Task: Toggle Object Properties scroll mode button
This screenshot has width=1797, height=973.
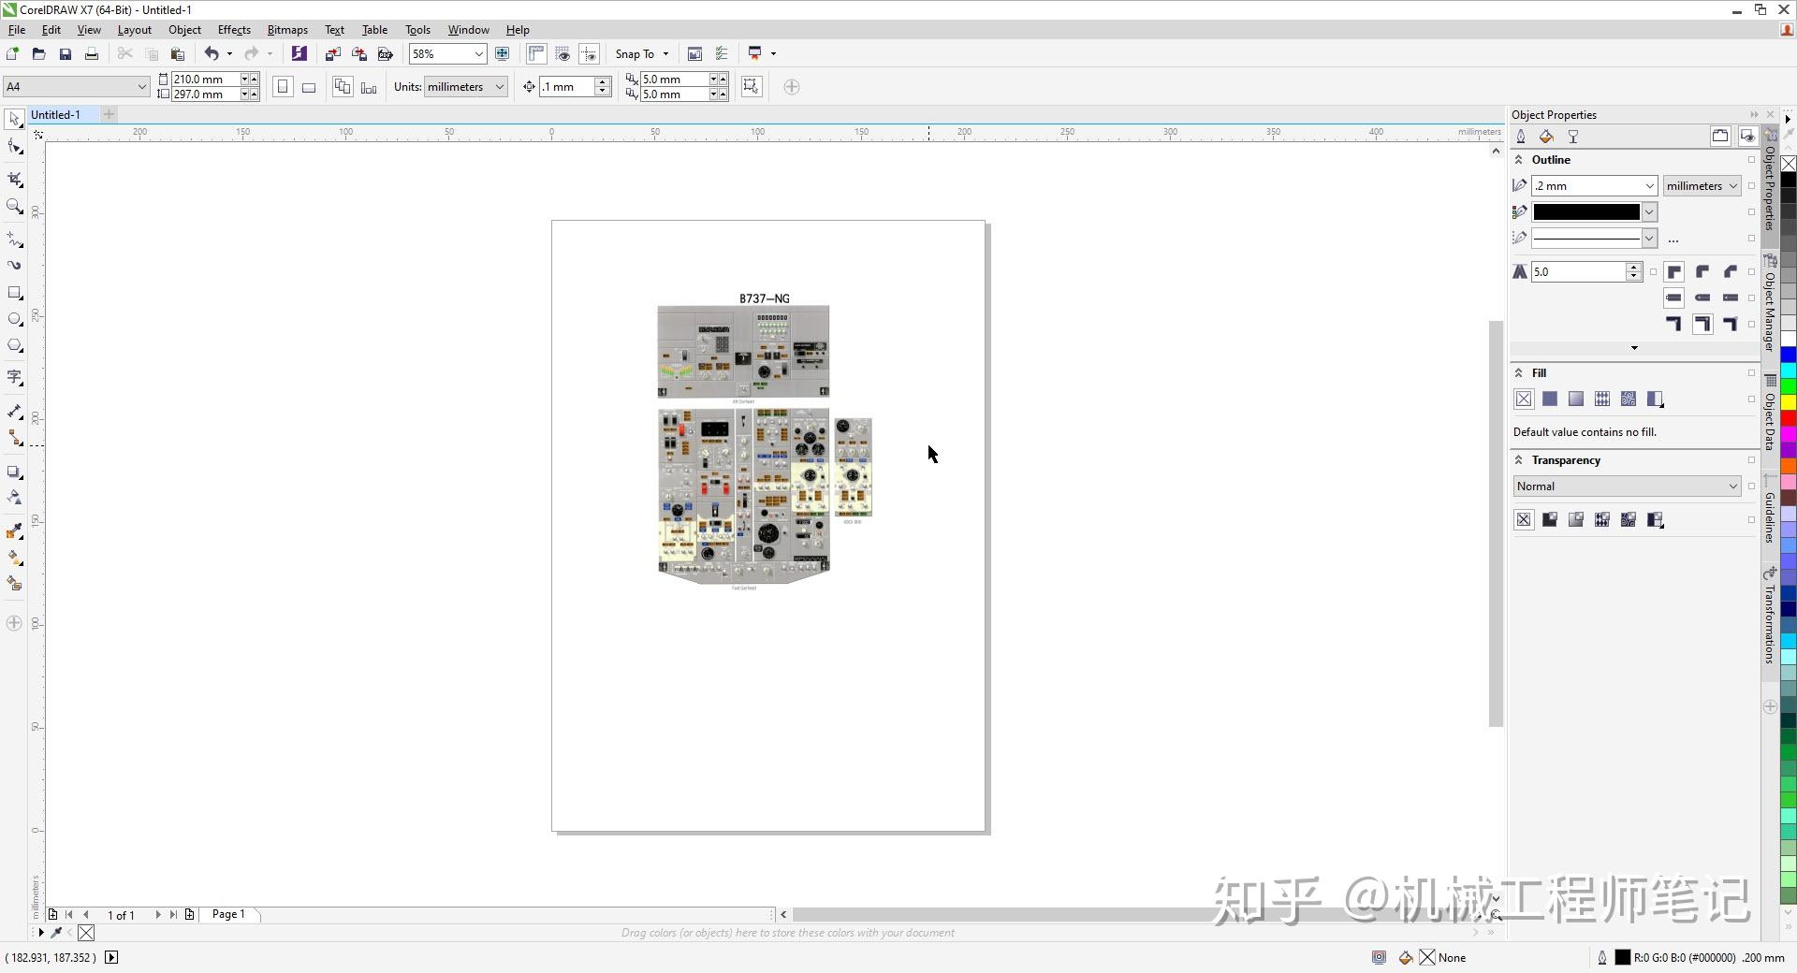Action: 1720,136
